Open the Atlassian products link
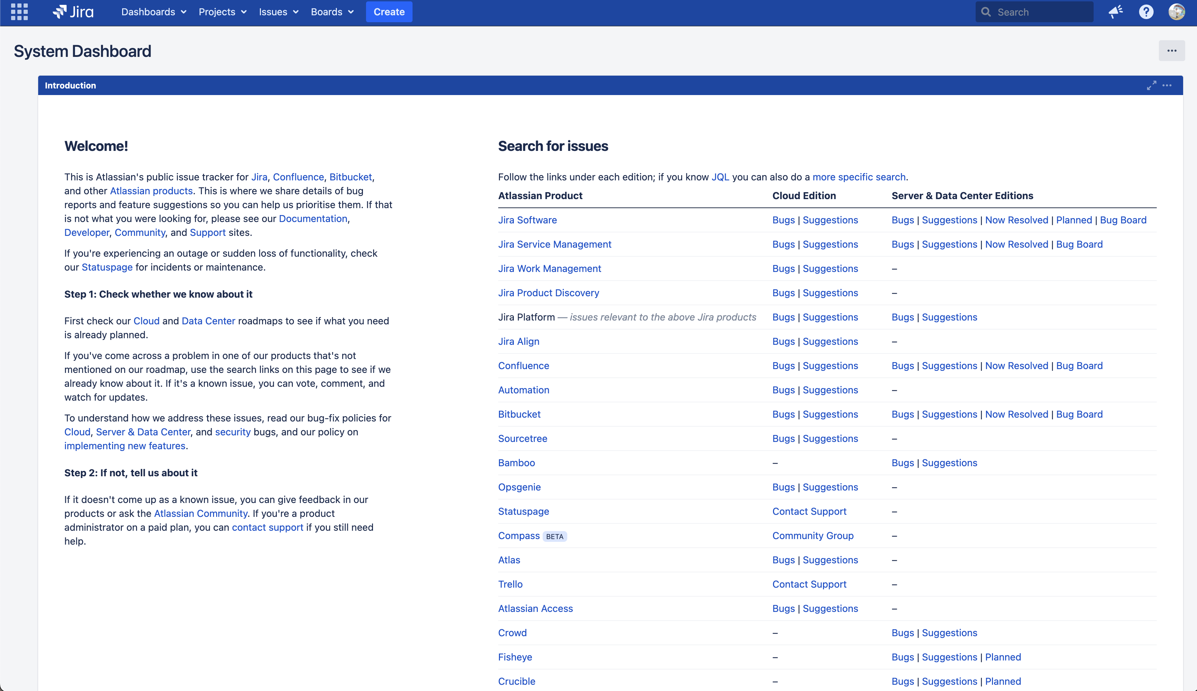The image size is (1197, 691). pos(151,191)
